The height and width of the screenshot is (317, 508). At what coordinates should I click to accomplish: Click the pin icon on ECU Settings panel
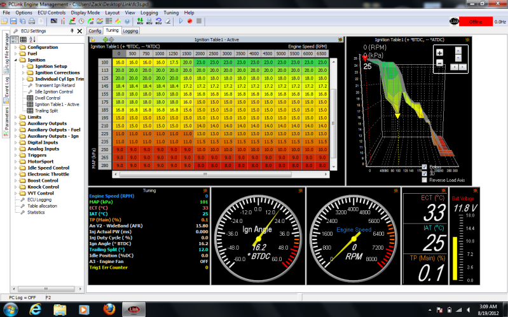click(72, 30)
